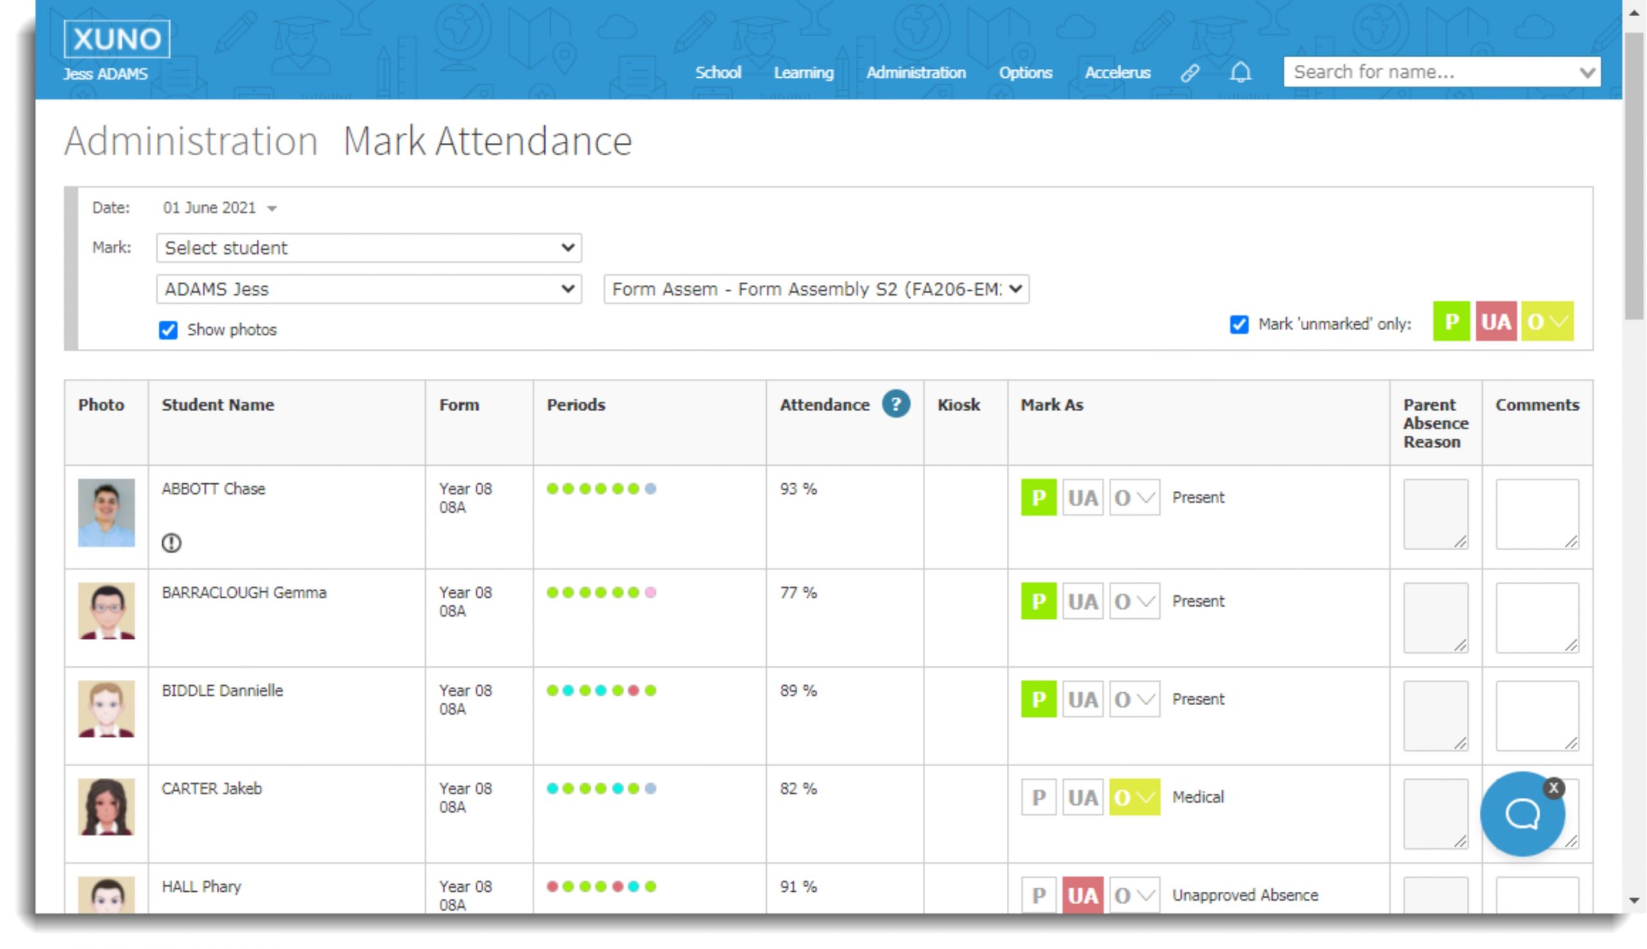Set CARTER Jakeb to UA

[x=1082, y=797]
